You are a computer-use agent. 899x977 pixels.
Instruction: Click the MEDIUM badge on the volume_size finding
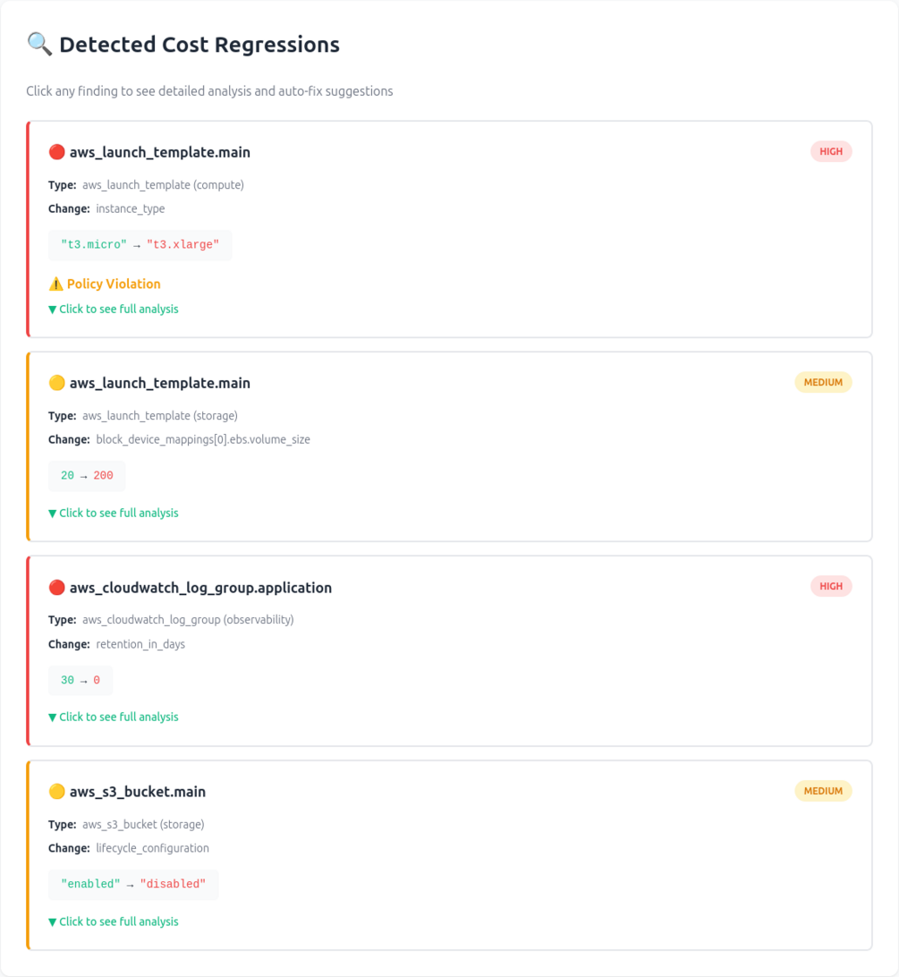[x=822, y=382]
